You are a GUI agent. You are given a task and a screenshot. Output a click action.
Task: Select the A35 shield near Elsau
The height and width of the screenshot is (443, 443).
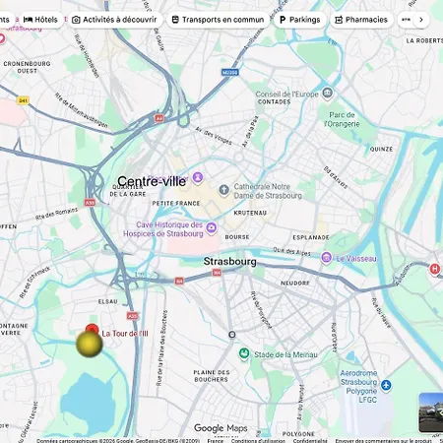132,316
